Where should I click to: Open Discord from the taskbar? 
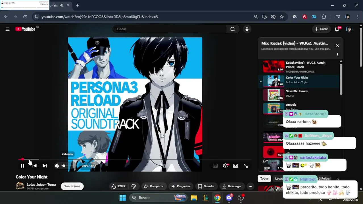tap(229, 198)
